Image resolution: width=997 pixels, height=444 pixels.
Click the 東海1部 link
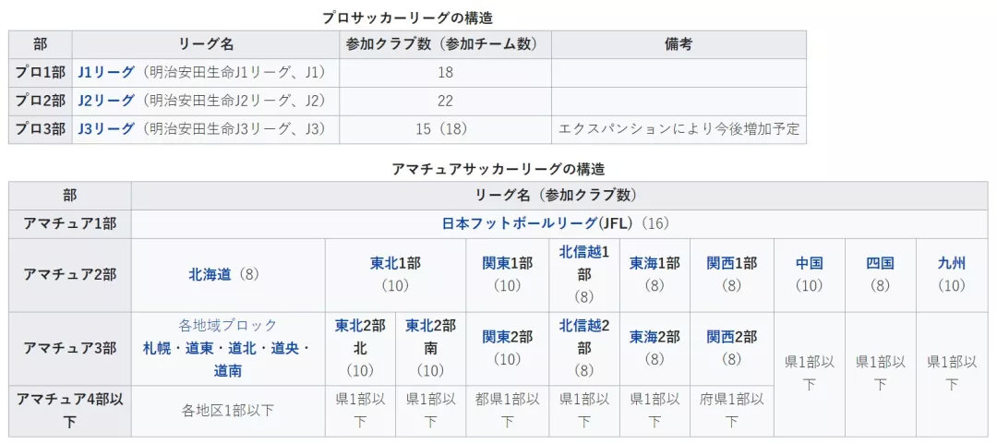coord(655,264)
